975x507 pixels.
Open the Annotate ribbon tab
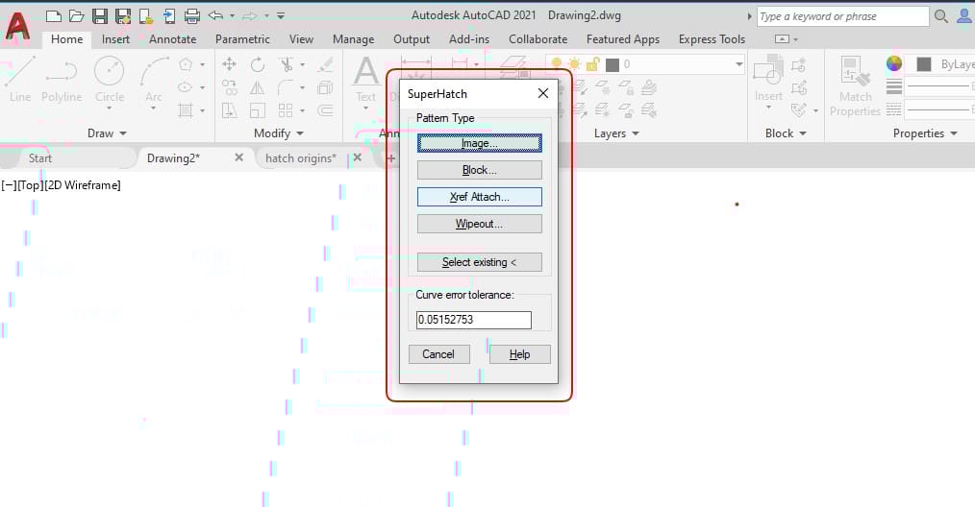point(172,39)
